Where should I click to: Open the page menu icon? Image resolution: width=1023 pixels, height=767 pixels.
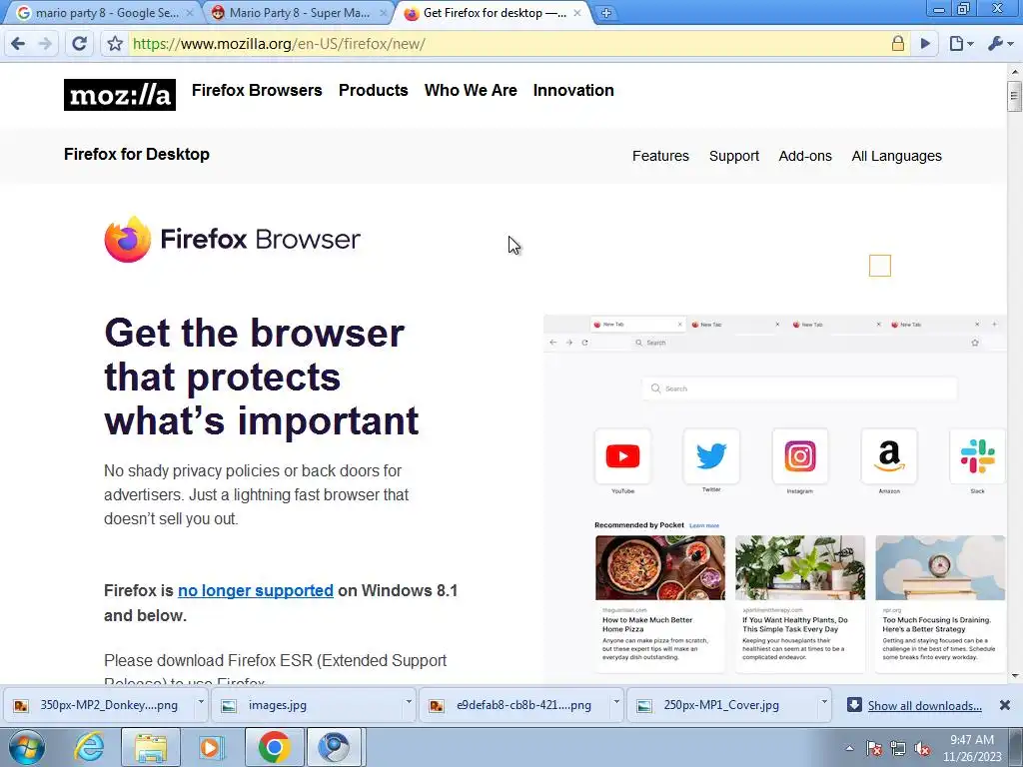click(960, 44)
